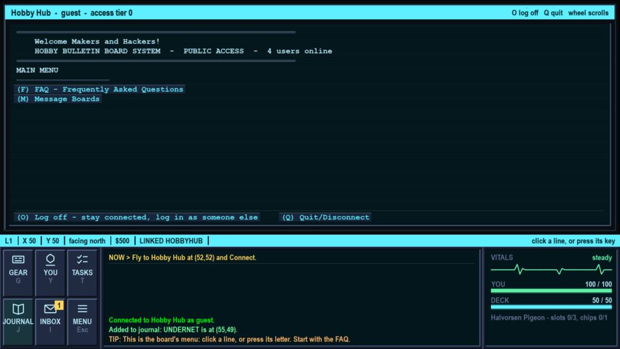Click 'Added to journal: UNDERNET' log line
Image resolution: width=620 pixels, height=349 pixels.
pos(173,330)
